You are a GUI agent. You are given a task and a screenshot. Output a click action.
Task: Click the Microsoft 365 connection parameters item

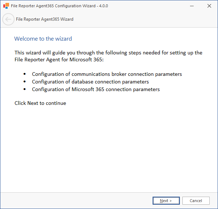click(96, 89)
